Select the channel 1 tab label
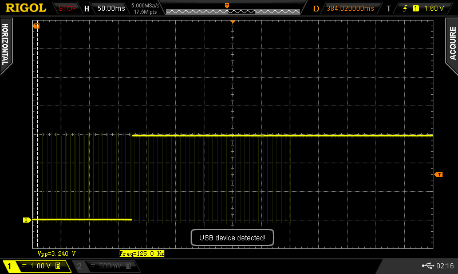Viewport: 458px width, 274px height. tap(9, 266)
